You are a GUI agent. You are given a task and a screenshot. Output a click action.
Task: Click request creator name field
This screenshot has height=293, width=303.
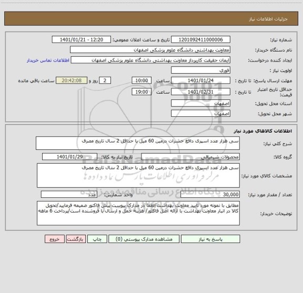point(150,60)
